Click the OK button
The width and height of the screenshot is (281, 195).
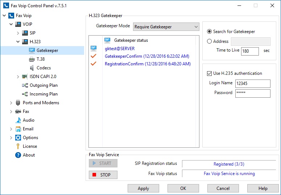click(x=183, y=188)
